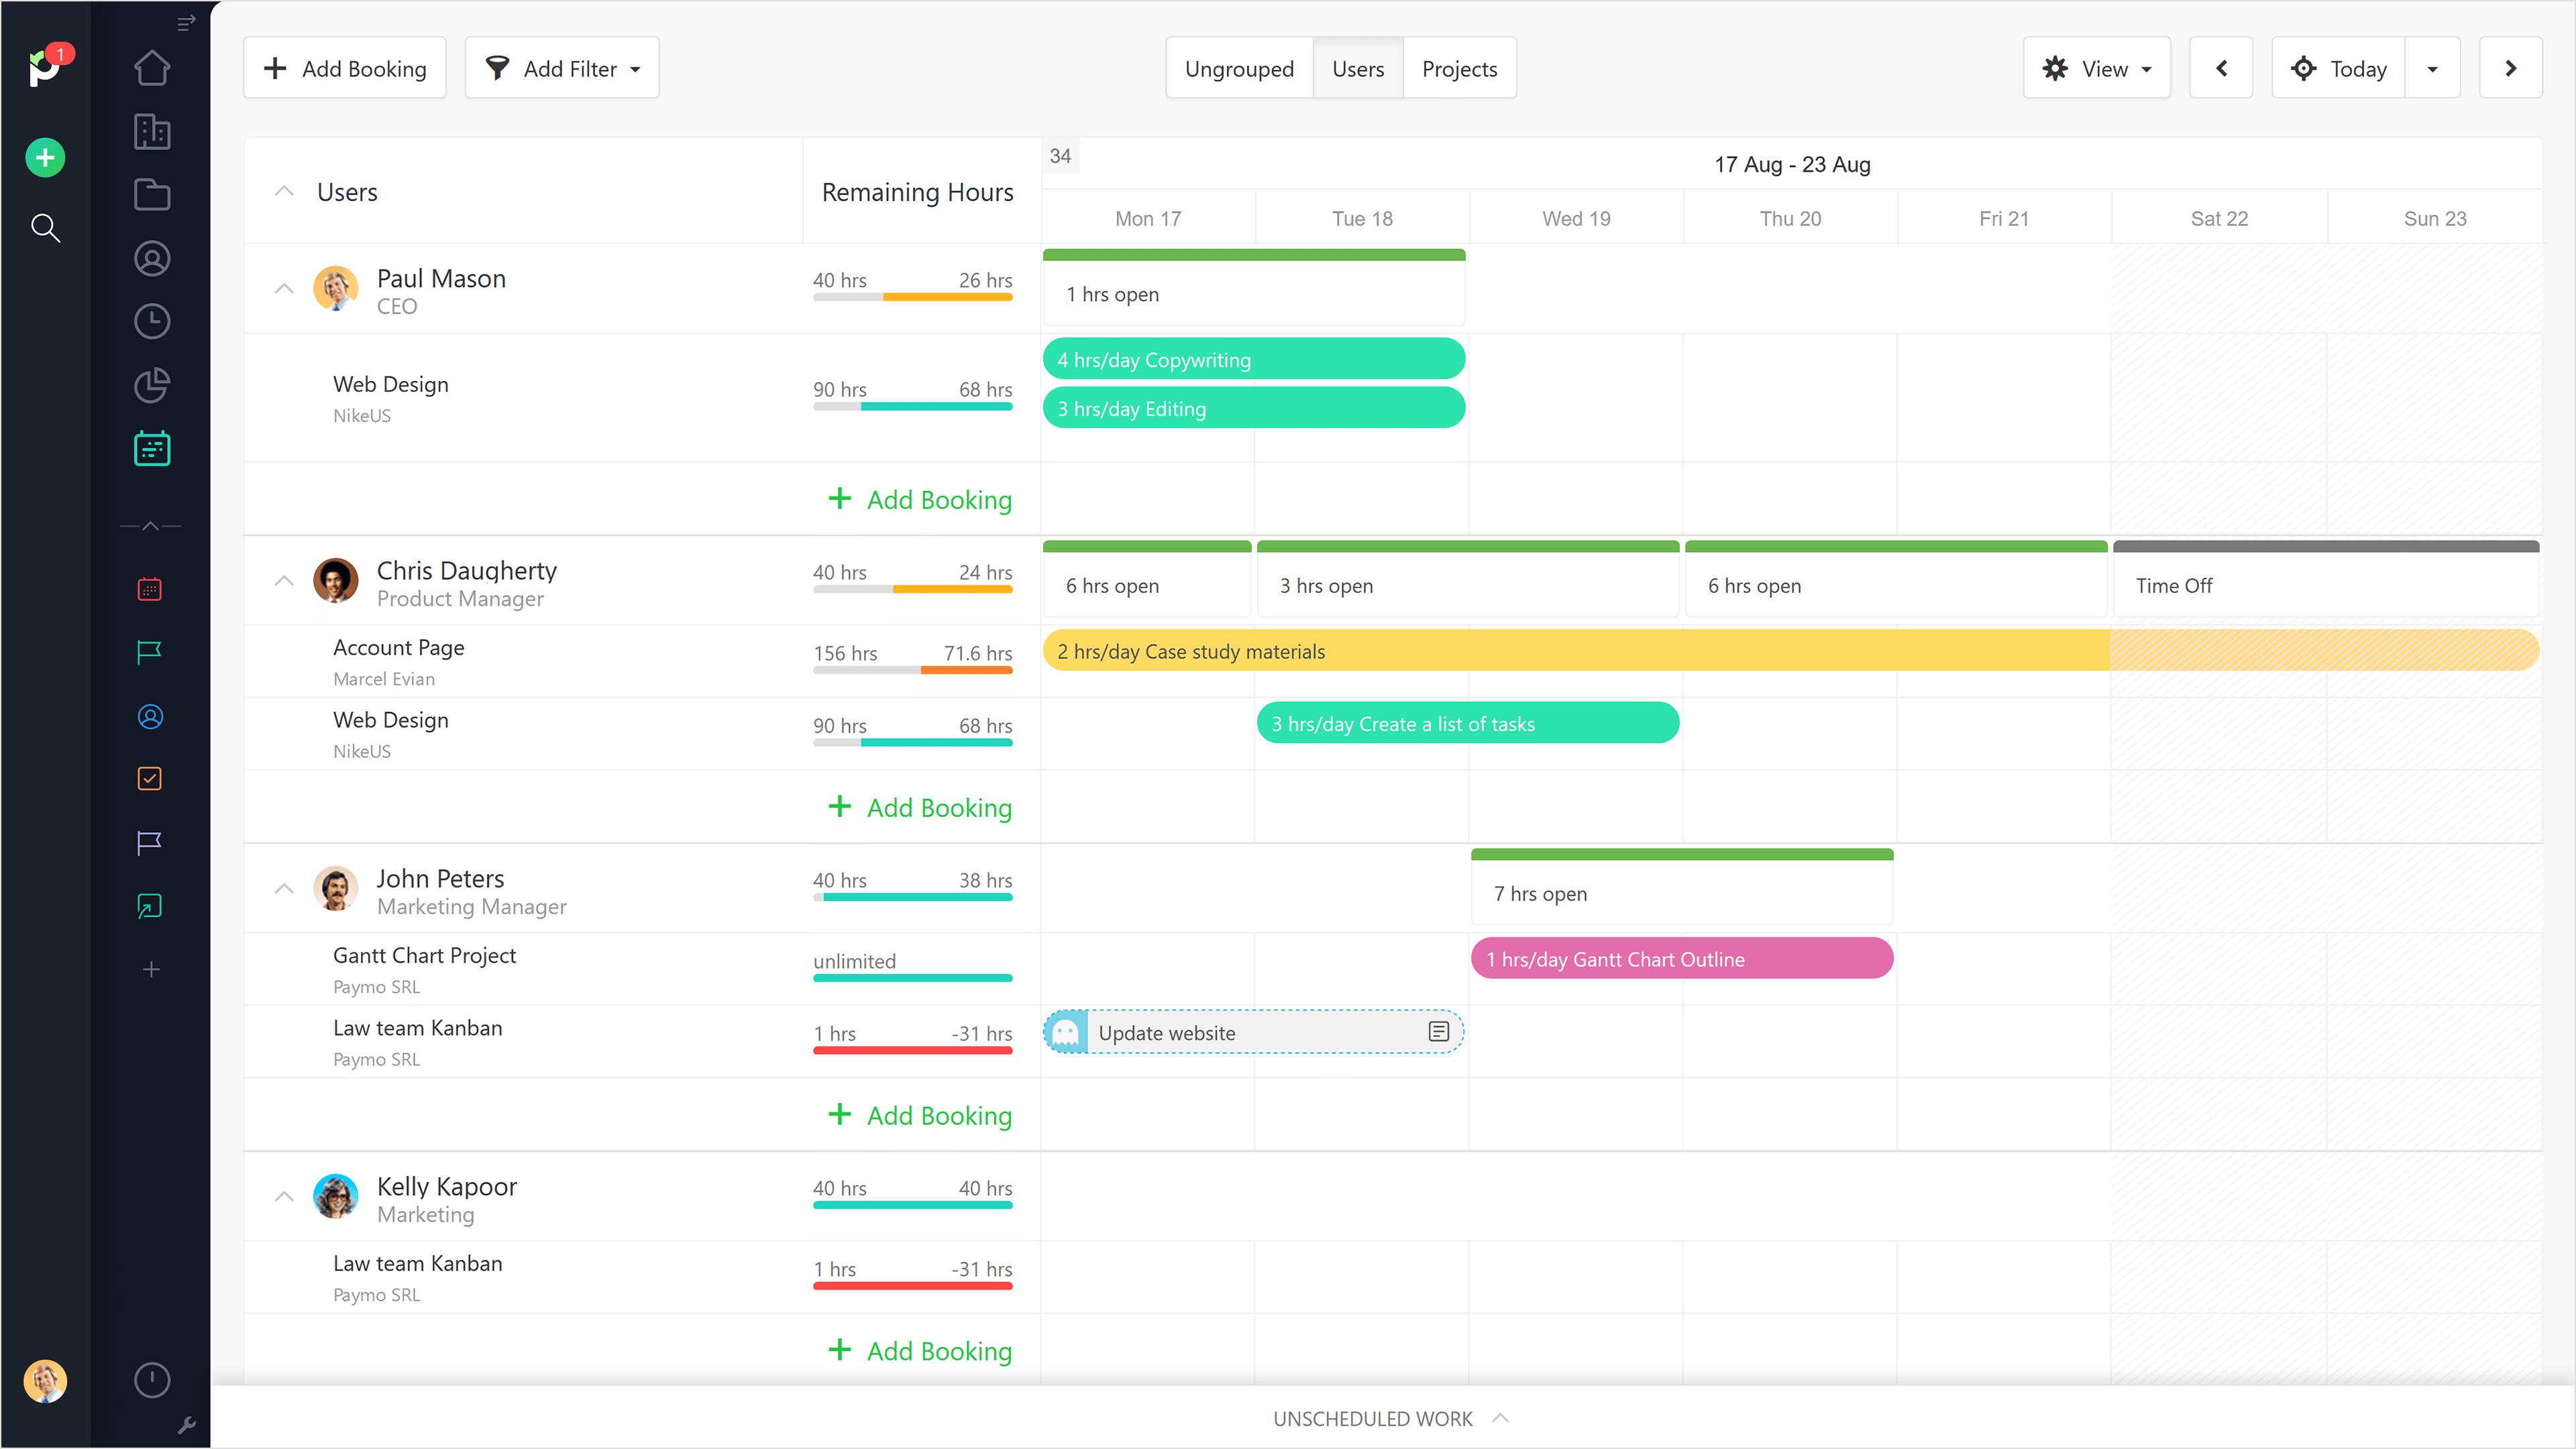This screenshot has height=1449, width=2576.
Task: Open the pie chart reports icon
Action: [x=151, y=385]
